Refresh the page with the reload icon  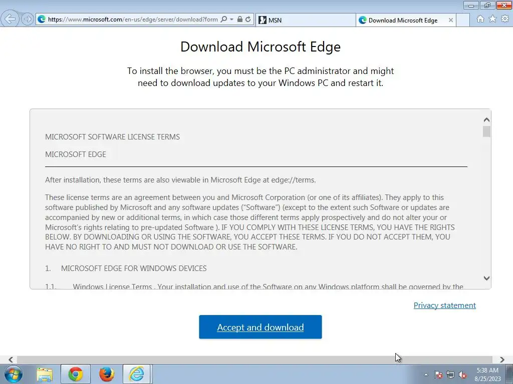(x=248, y=19)
